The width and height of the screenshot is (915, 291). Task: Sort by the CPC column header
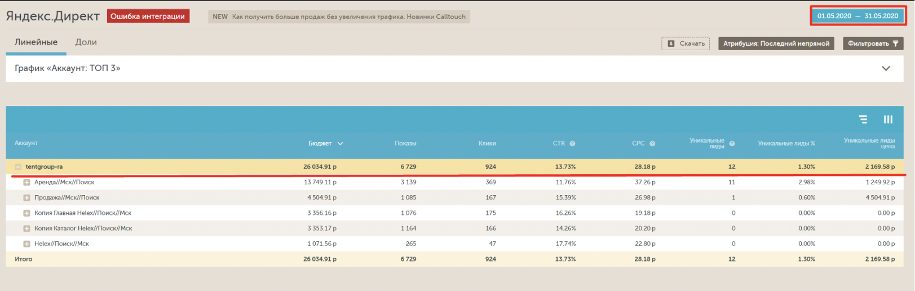638,143
